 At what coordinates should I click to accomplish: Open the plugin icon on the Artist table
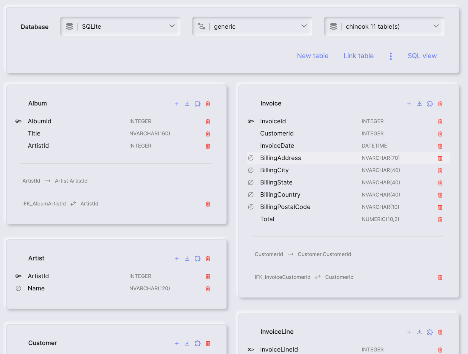click(197, 259)
